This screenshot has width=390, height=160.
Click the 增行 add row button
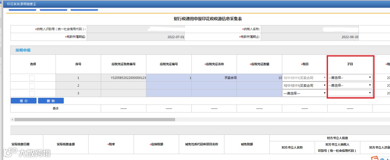[x=23, y=101]
